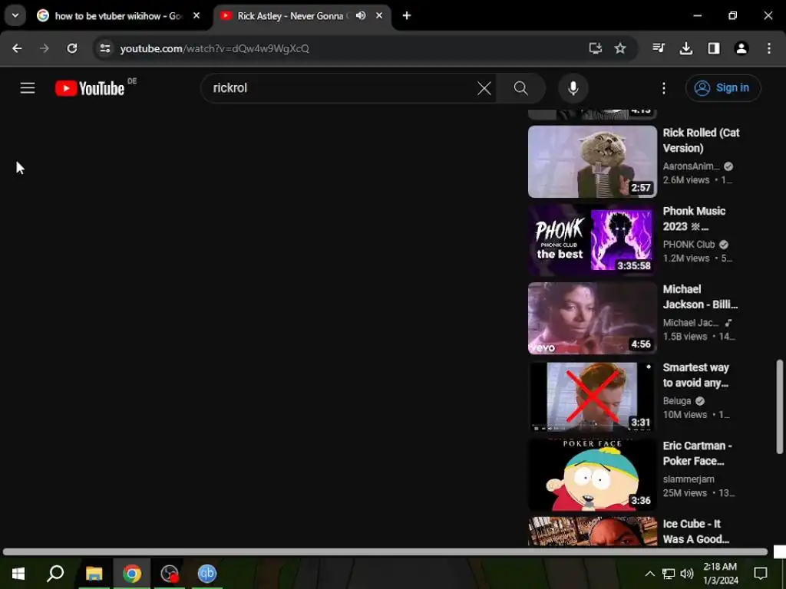Open File Explorer from taskbar
Viewport: 786px width, 589px height.
94,574
